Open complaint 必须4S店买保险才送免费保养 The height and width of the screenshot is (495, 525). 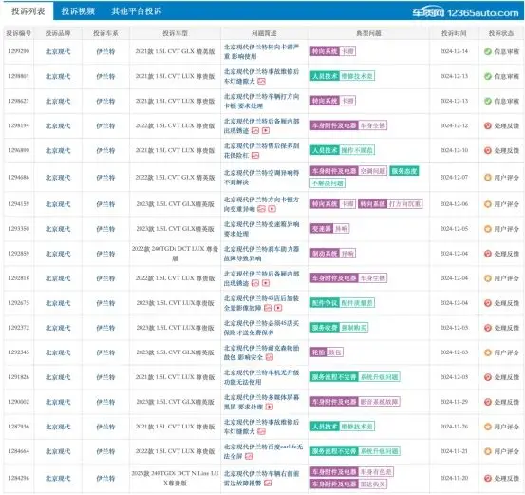tap(261, 328)
